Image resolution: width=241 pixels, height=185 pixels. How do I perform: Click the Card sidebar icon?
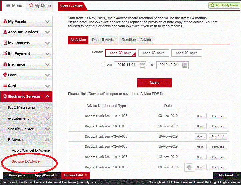pos(5,86)
